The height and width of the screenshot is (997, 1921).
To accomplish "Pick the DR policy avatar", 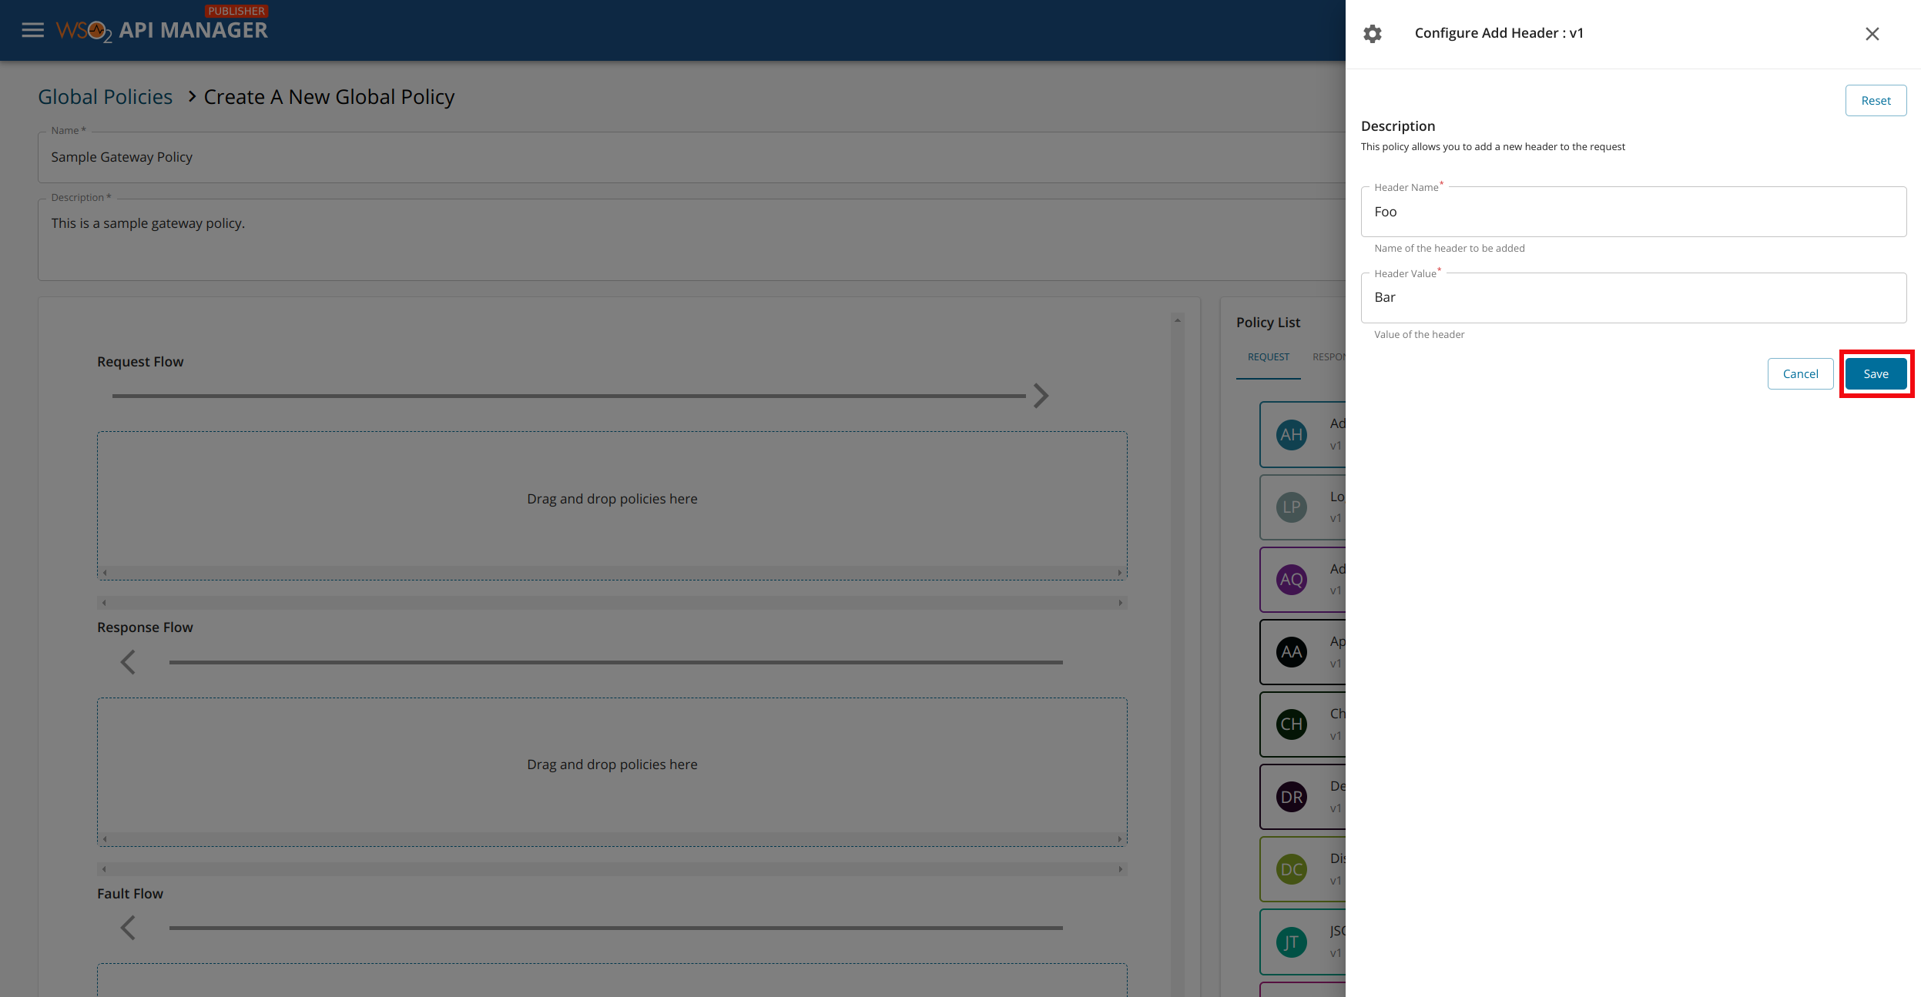I will tap(1291, 797).
